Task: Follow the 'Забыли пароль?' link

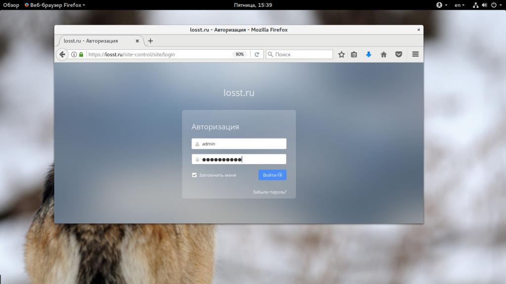Action: pos(269,192)
